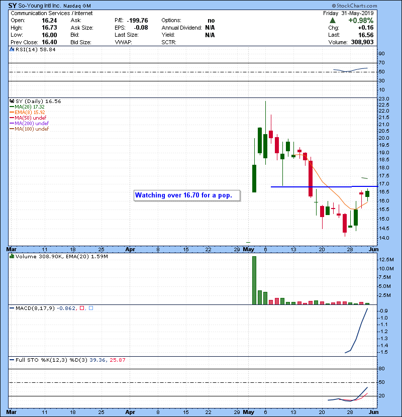Viewport: 402px width, 417px height.
Task: Click the Watching over 16.70 annotation box
Action: pyautogui.click(x=187, y=195)
